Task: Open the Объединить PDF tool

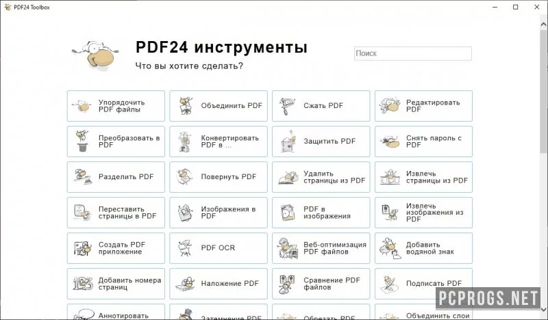Action: (219, 106)
